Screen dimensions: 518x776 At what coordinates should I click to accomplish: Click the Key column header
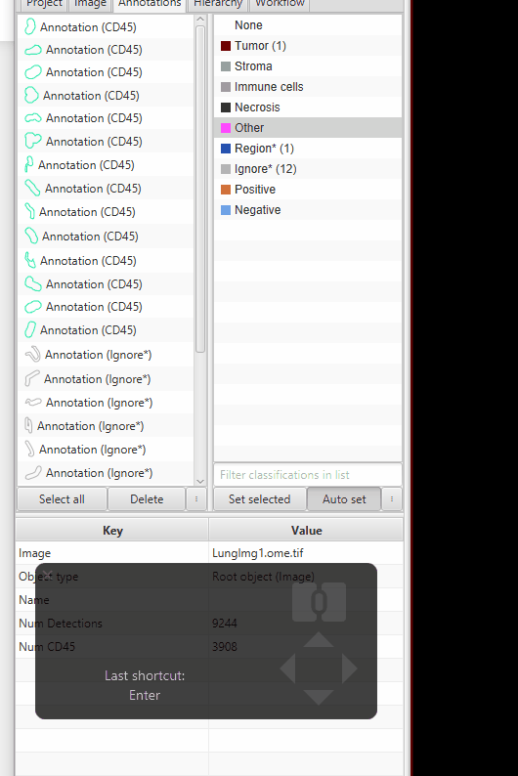coord(112,531)
